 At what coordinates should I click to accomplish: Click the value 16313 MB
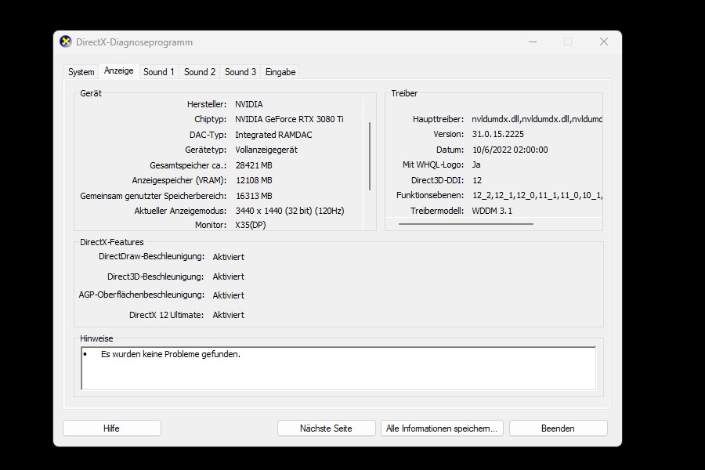click(x=254, y=196)
